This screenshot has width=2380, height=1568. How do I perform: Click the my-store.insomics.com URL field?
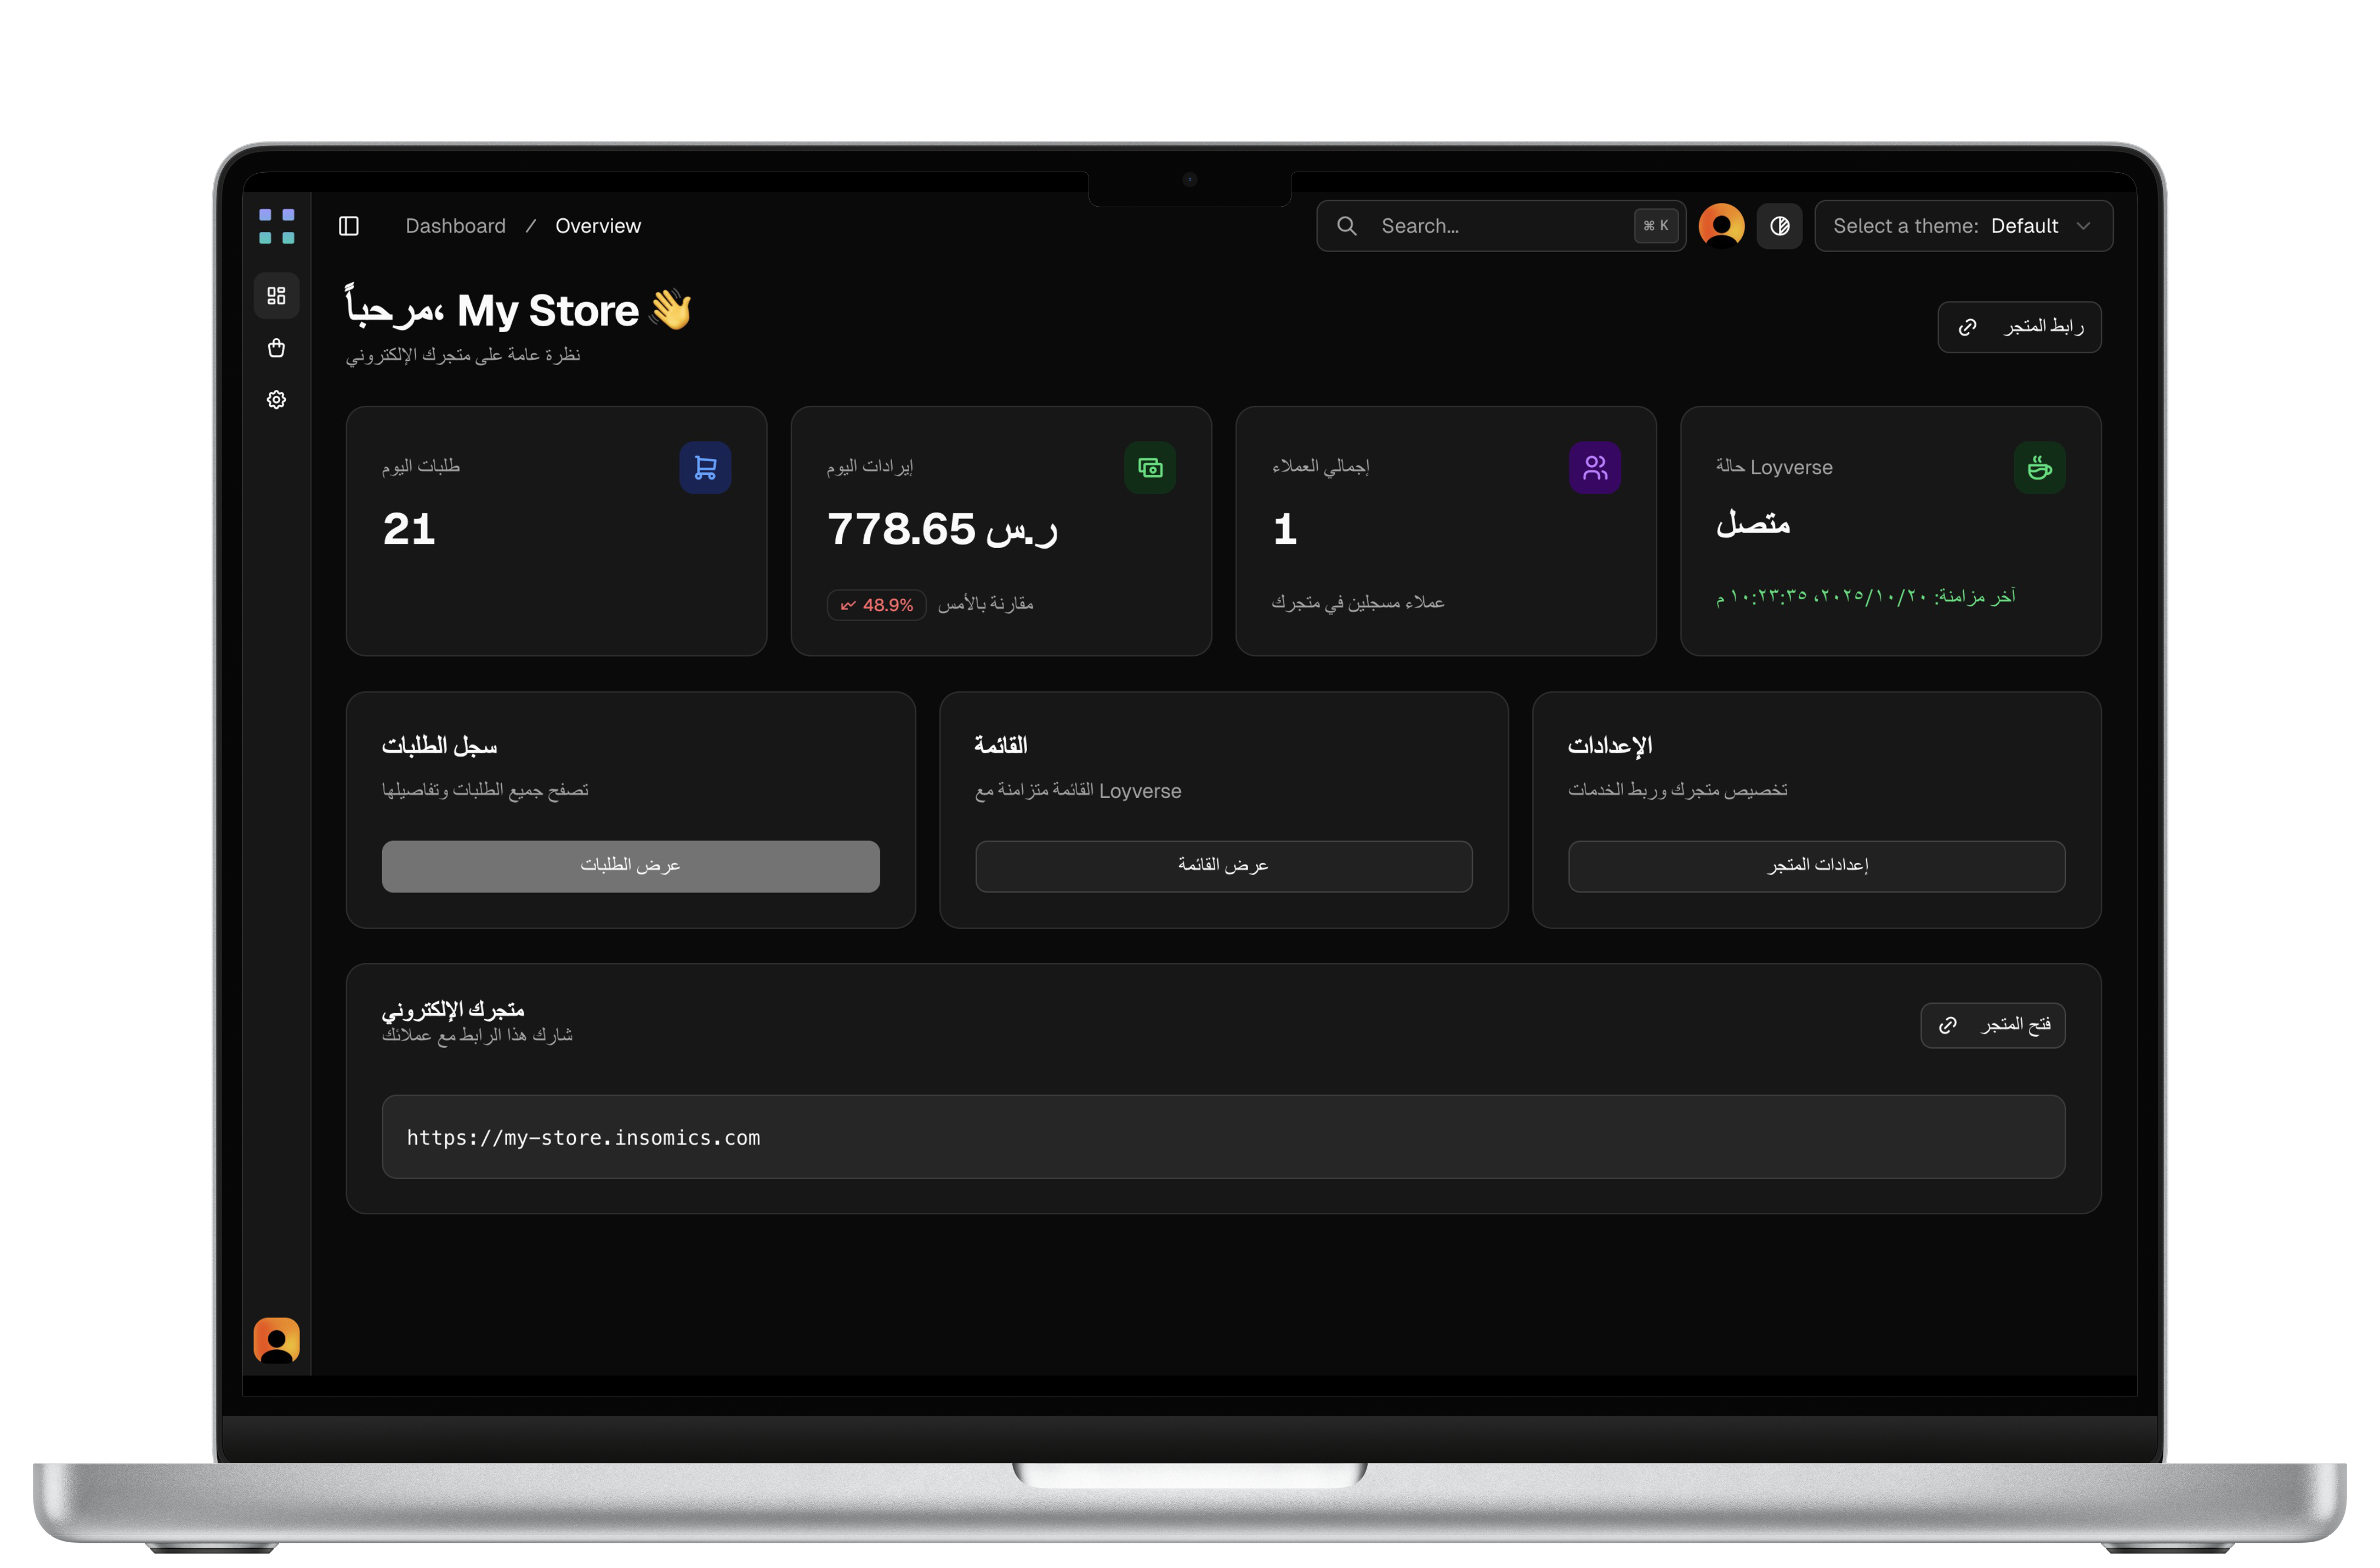1223,1137
